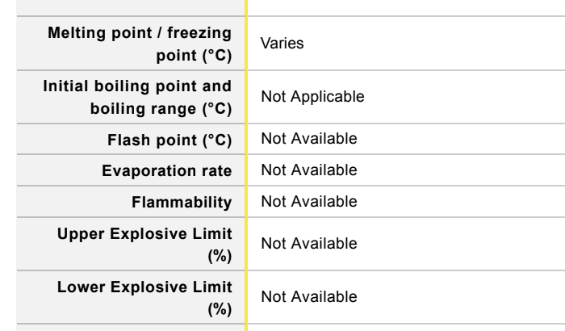Select the Lower Explosive Limit "Not Available" value
This screenshot has height=331, width=565.
click(308, 296)
